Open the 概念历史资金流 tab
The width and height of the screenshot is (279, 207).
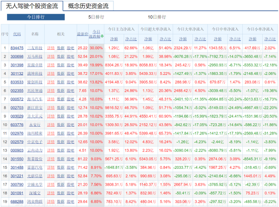[x=88, y=6]
